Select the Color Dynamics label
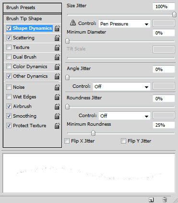 (x=30, y=67)
